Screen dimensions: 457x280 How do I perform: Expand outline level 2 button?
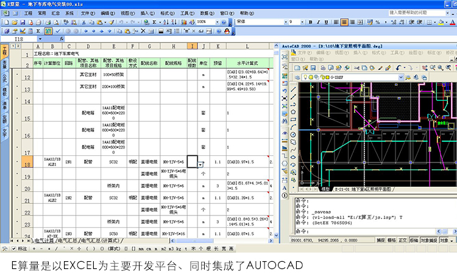pyautogui.click(x=18, y=46)
